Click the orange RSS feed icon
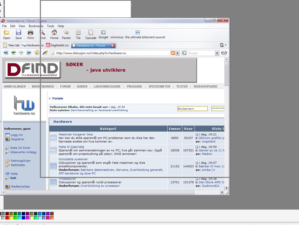The height and width of the screenshot is (225, 299). pos(172,53)
